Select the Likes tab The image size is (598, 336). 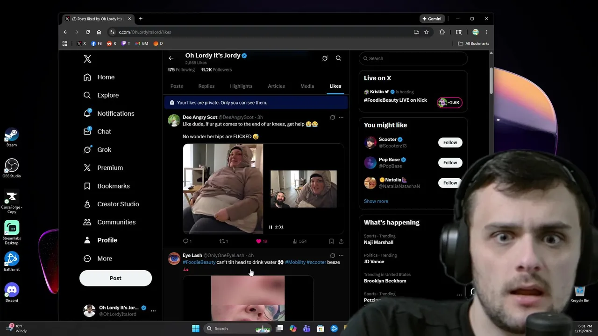pyautogui.click(x=335, y=86)
